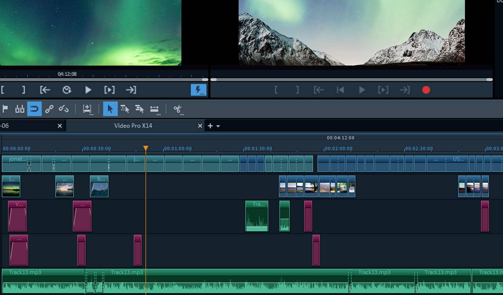Click the ungroup broken-chain icon
Image resolution: width=503 pixels, height=295 pixels.
click(x=64, y=109)
